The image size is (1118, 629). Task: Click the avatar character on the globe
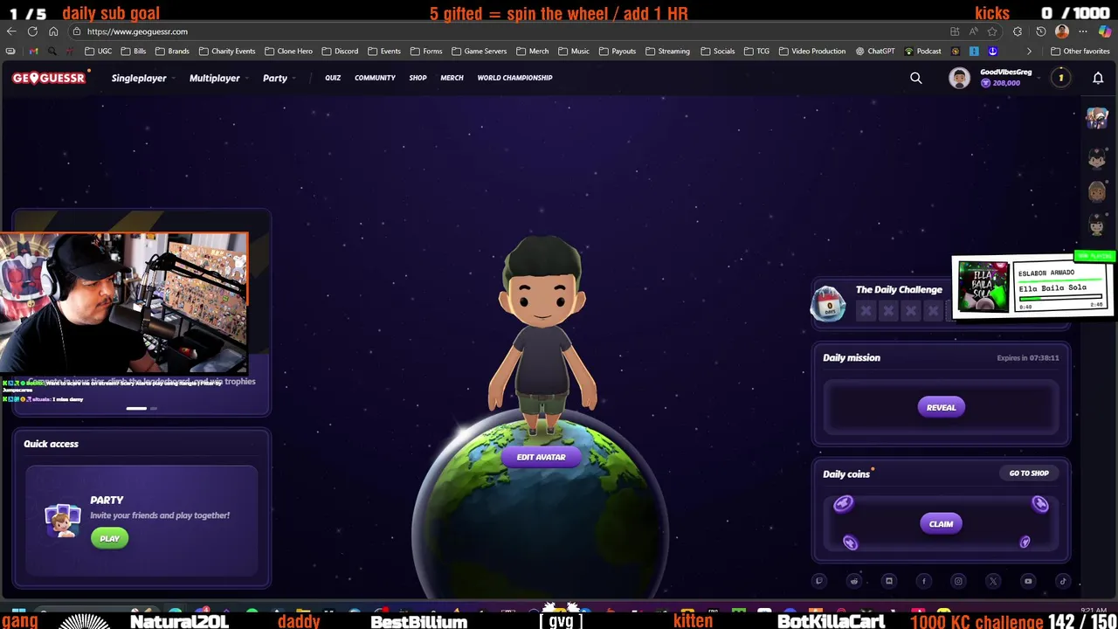(x=542, y=336)
